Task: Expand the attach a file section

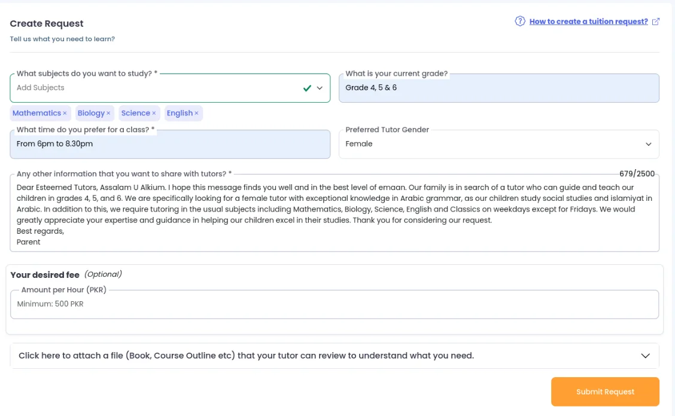Action: (x=335, y=356)
